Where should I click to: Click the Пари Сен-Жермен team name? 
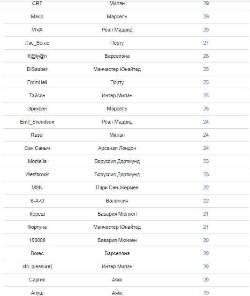tap(117, 187)
